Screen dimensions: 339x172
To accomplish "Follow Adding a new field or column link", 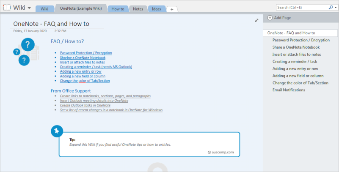I will point(83,76).
